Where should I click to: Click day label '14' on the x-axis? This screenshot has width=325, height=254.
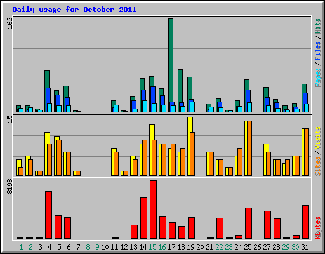click(x=143, y=247)
